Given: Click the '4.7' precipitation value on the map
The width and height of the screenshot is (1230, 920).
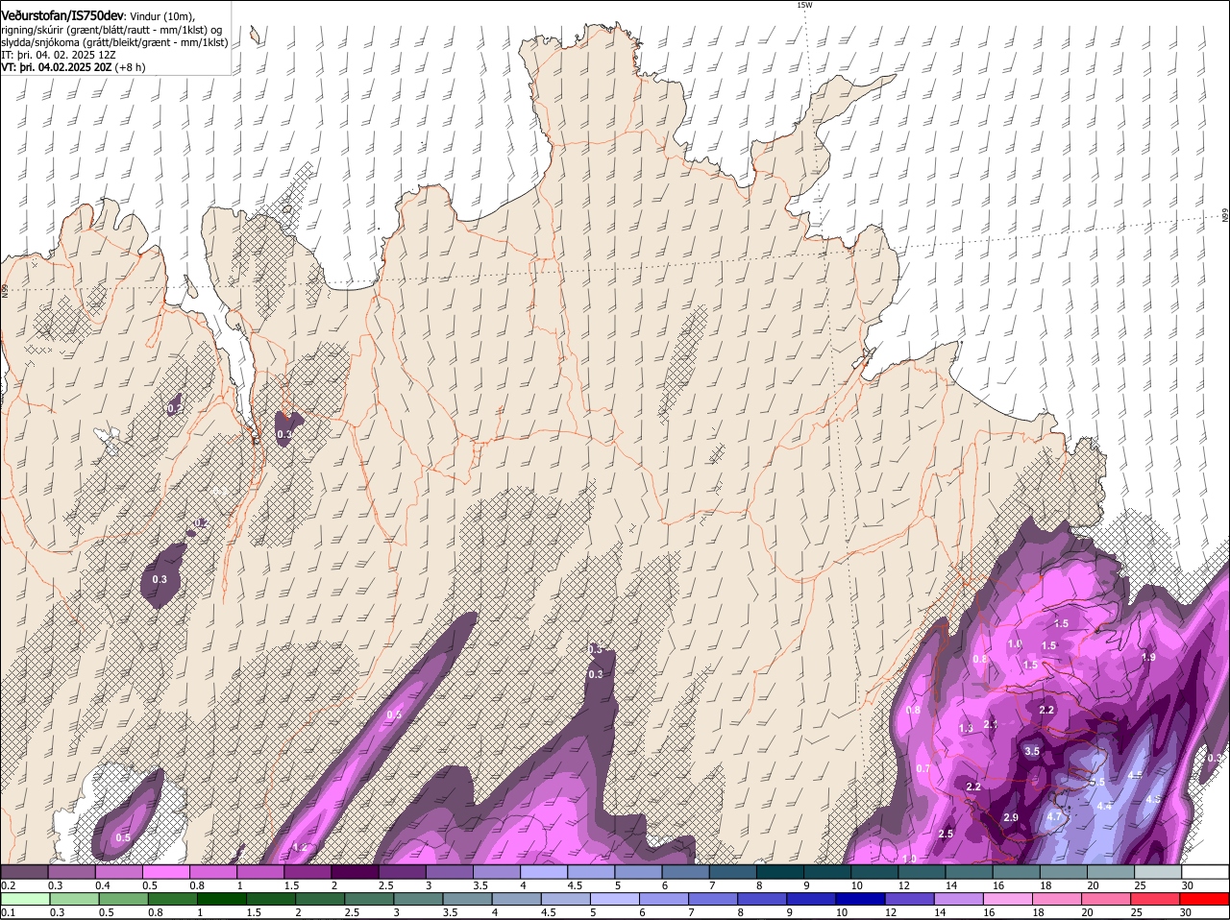Looking at the screenshot, I should pyautogui.click(x=1053, y=817).
